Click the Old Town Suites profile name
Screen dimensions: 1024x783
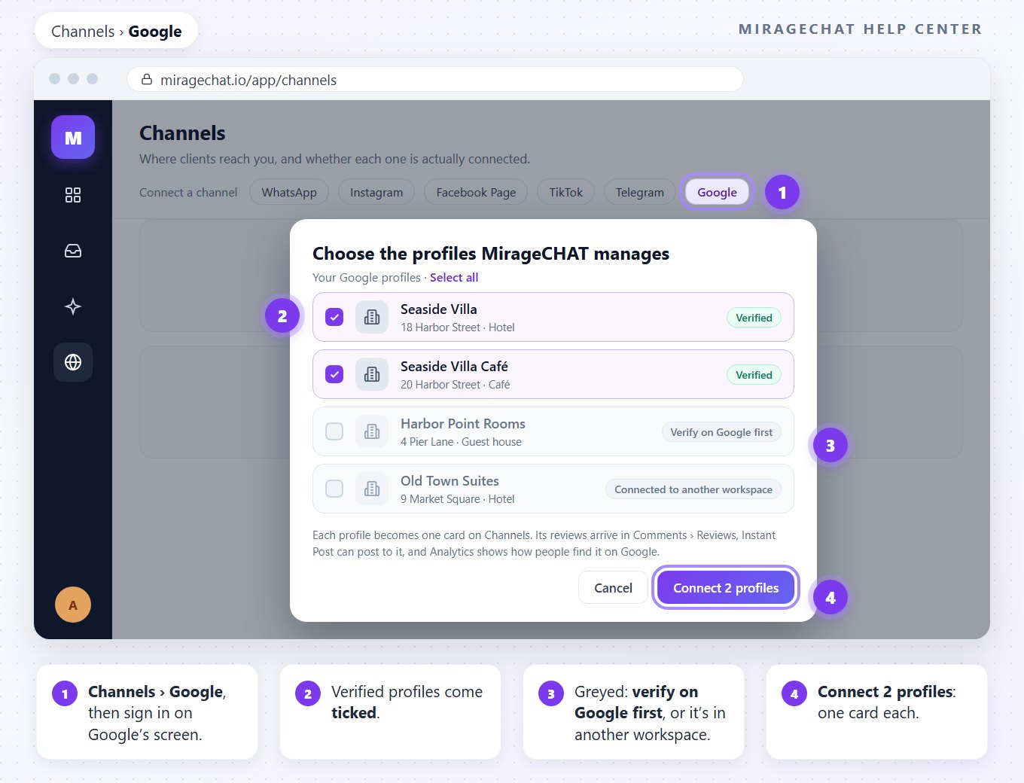(x=450, y=481)
